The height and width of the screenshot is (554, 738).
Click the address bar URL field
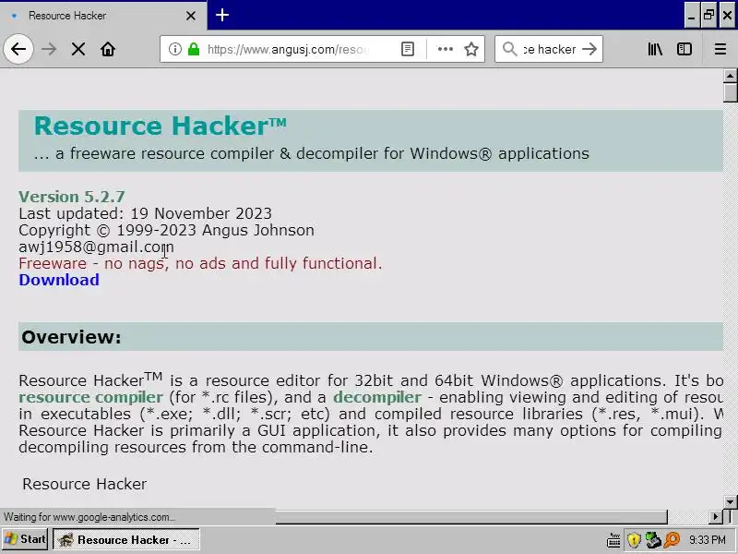click(x=287, y=49)
